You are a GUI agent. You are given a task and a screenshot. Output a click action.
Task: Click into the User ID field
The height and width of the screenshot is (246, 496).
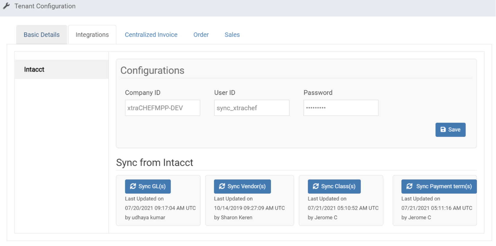point(252,108)
